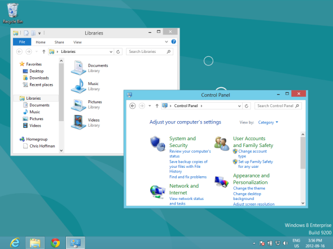Click the New folder quick access icon

click(33, 33)
